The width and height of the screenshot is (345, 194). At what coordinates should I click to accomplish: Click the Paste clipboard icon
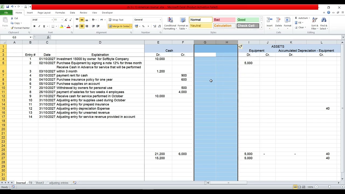[5, 20]
